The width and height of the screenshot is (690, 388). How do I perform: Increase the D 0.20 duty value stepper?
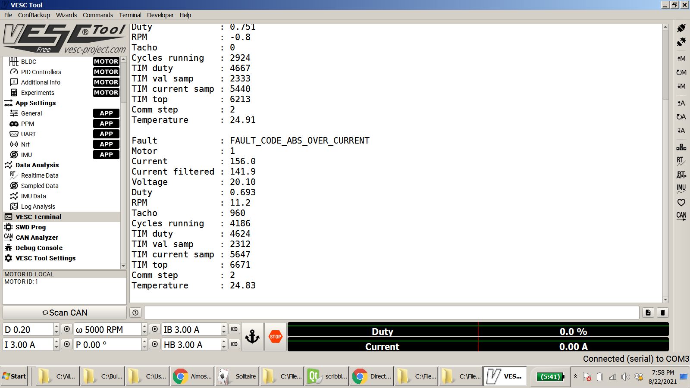56,326
